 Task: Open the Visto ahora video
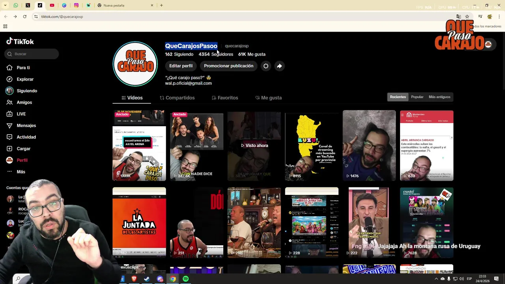(254, 146)
